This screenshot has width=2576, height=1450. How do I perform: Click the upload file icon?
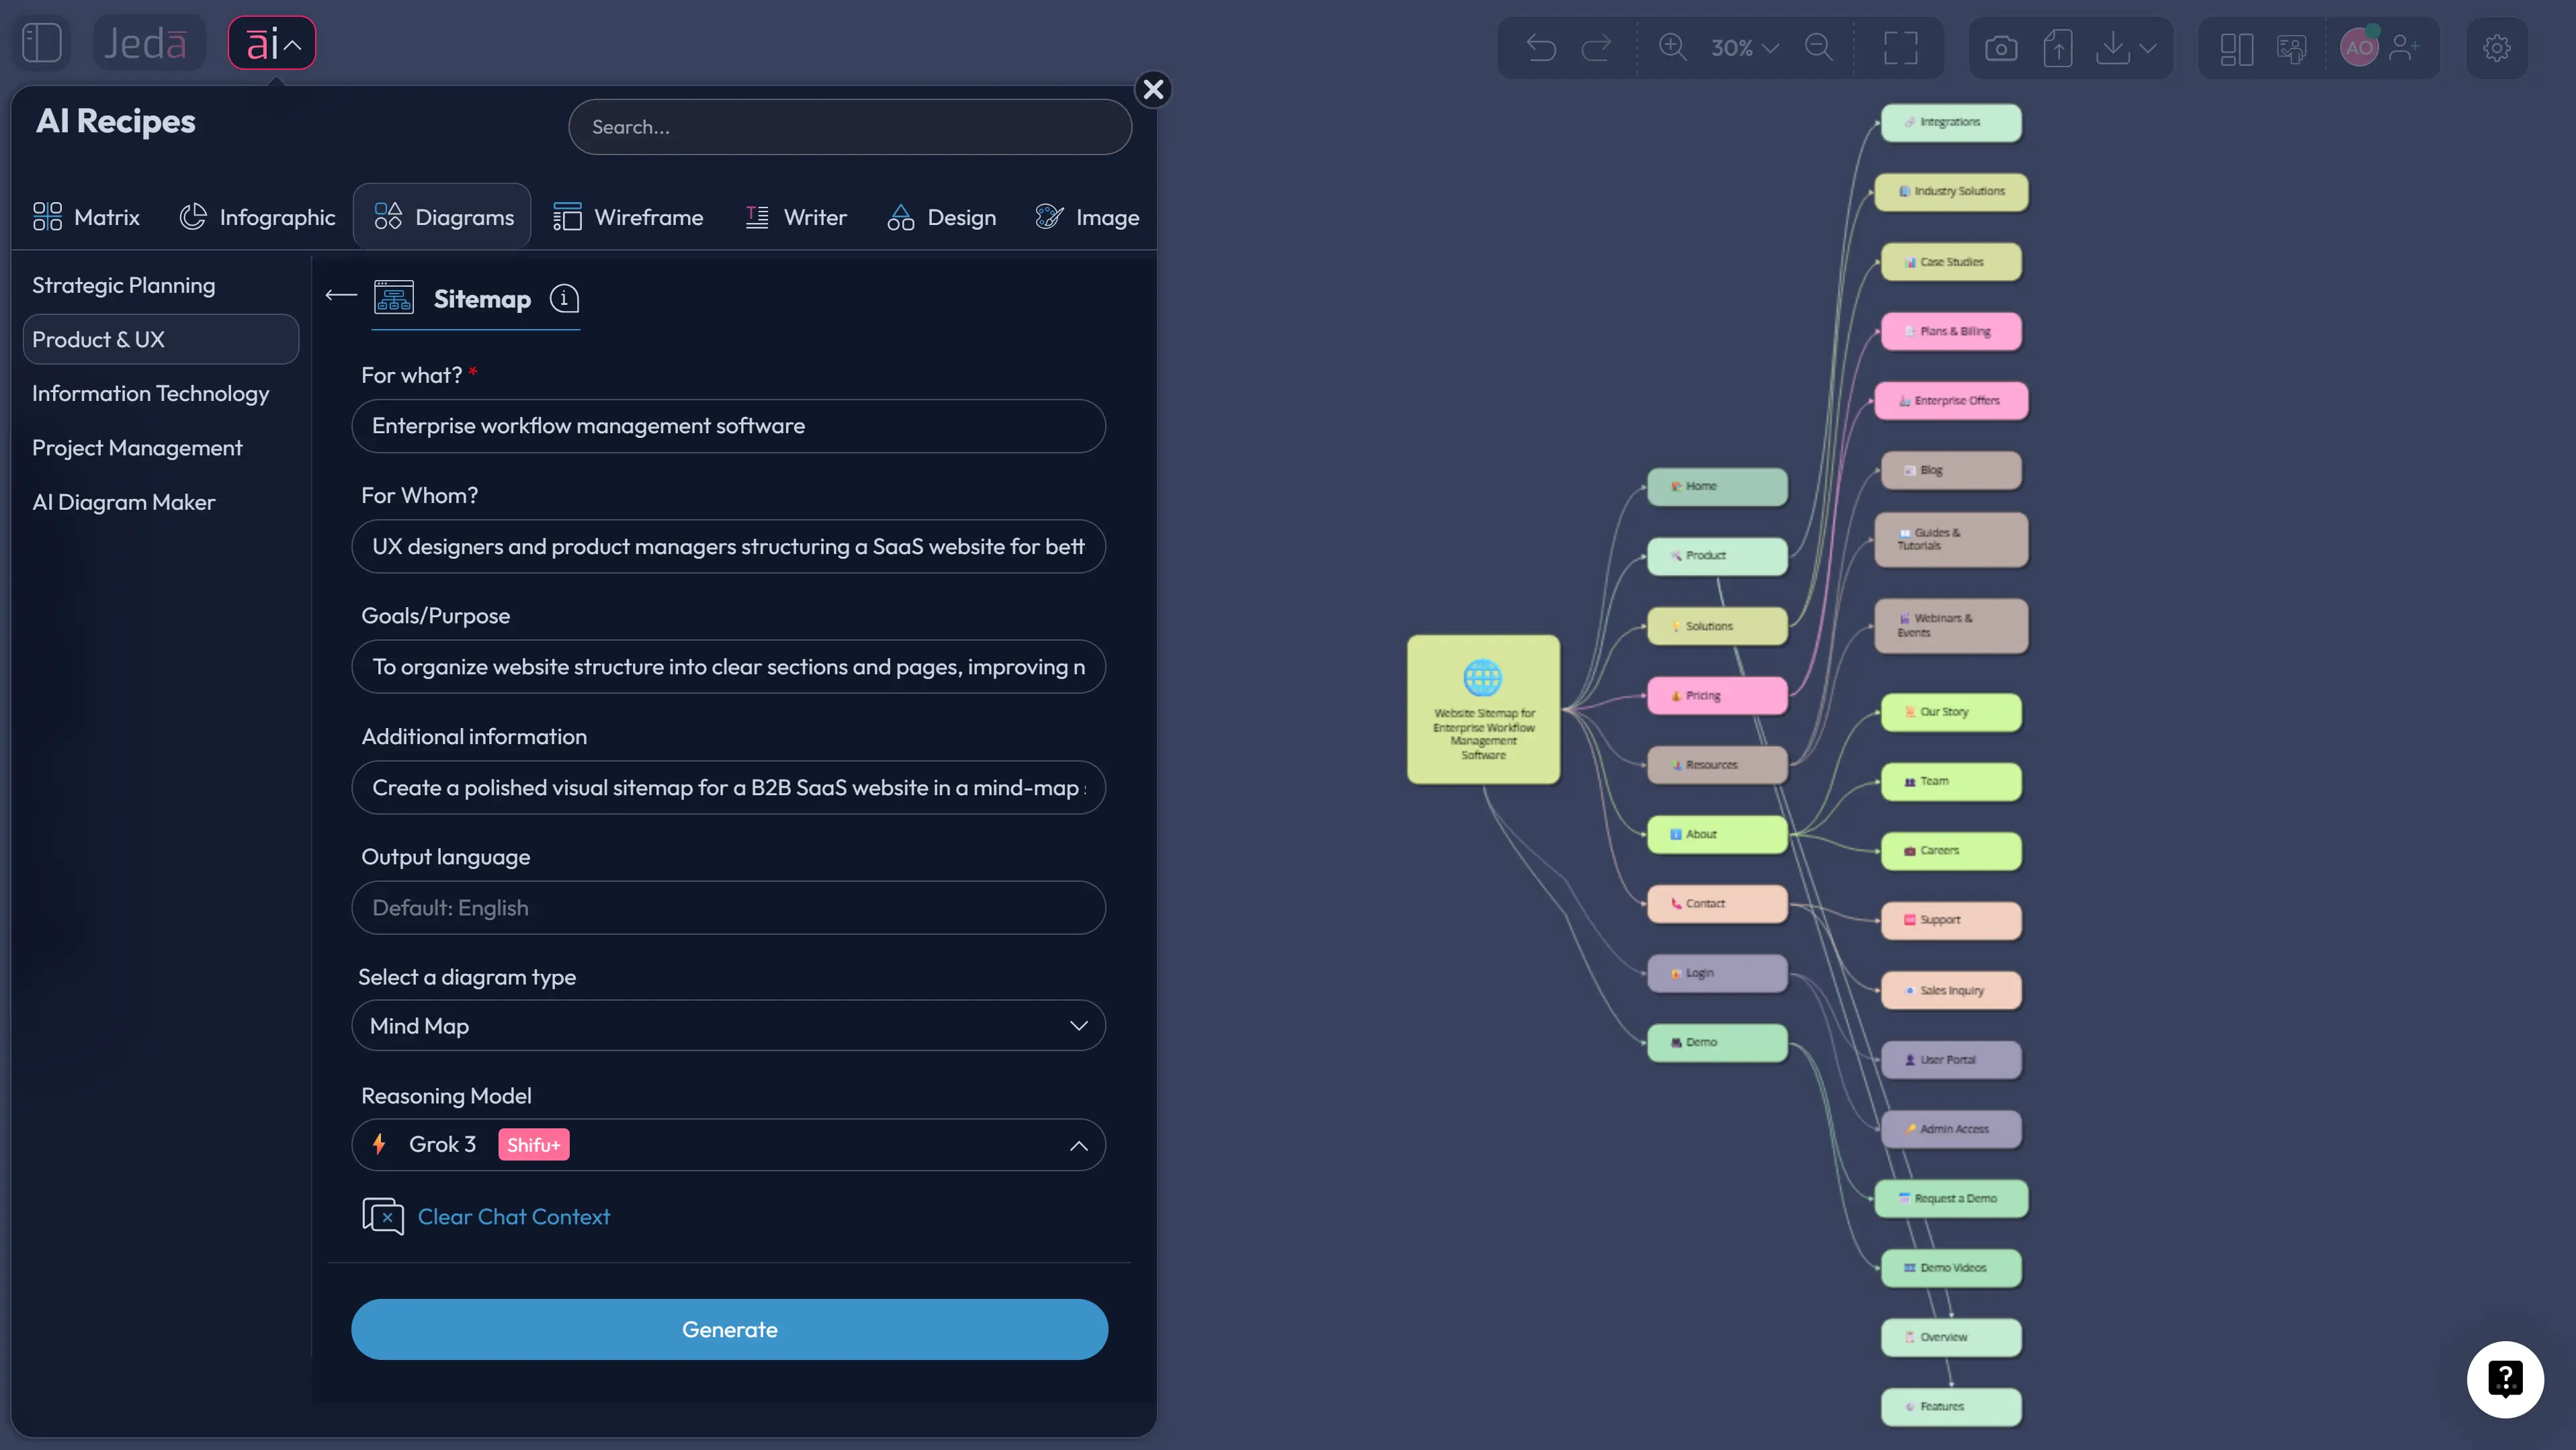pos(2058,47)
